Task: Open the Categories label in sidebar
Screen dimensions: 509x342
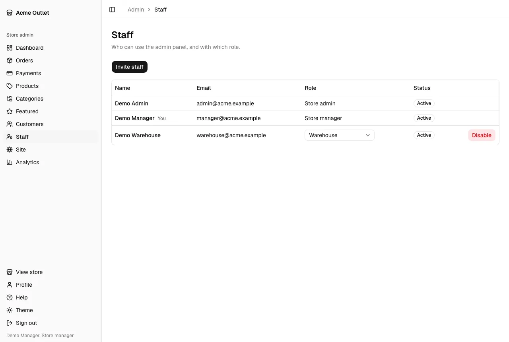Action: click(x=29, y=99)
